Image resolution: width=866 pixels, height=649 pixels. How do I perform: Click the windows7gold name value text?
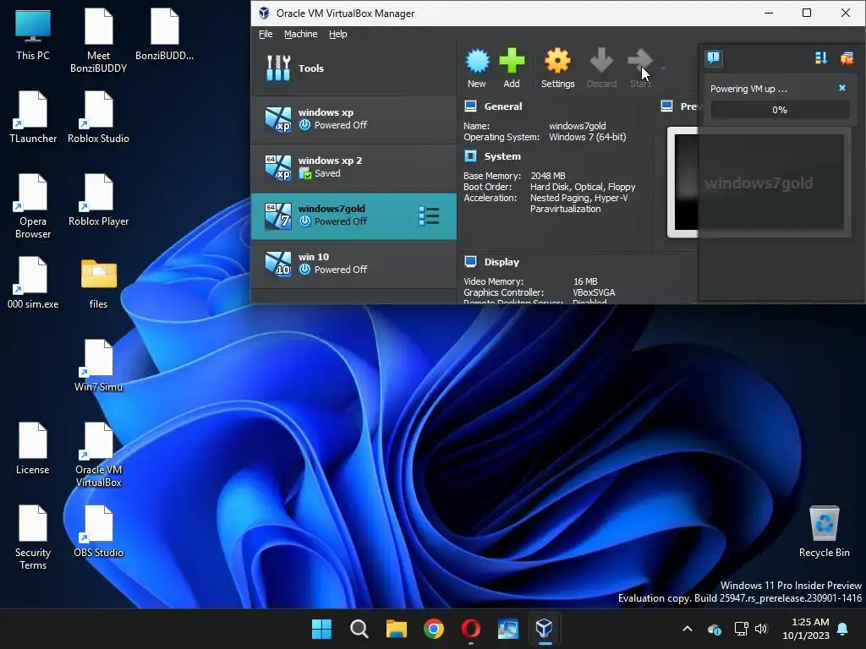(x=577, y=126)
